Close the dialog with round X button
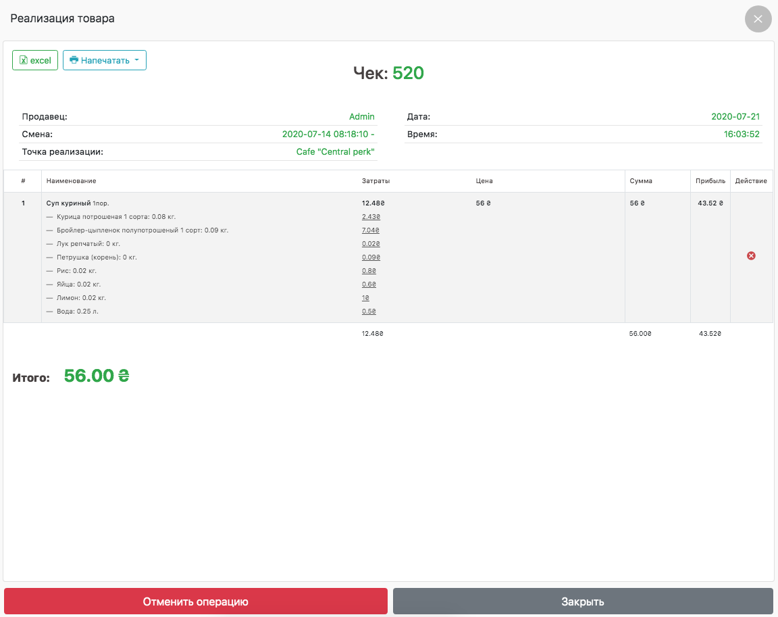The height and width of the screenshot is (617, 778). (758, 19)
